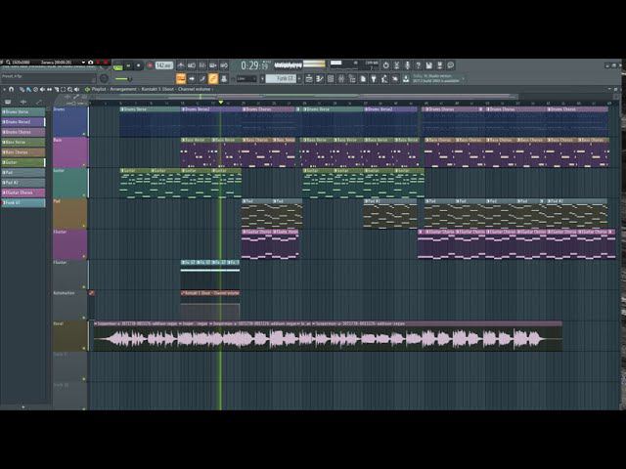Image resolution: width=626 pixels, height=469 pixels.
Task: Select 'Bass Verse' in the pattern picker
Action: coord(23,142)
